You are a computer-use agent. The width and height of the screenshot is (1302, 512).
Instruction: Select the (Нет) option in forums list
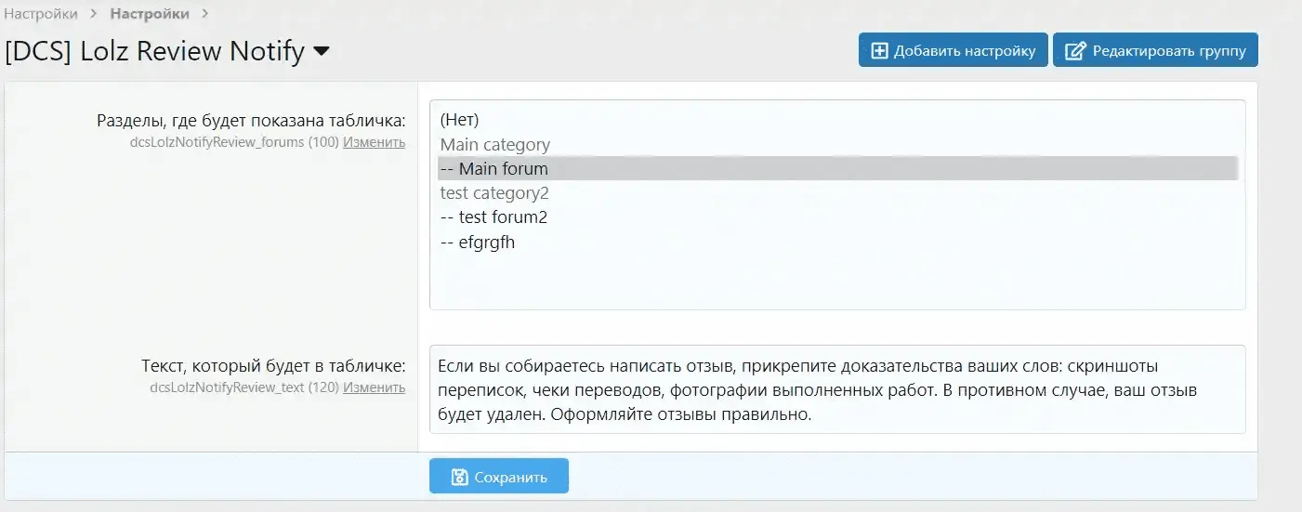[x=459, y=120]
